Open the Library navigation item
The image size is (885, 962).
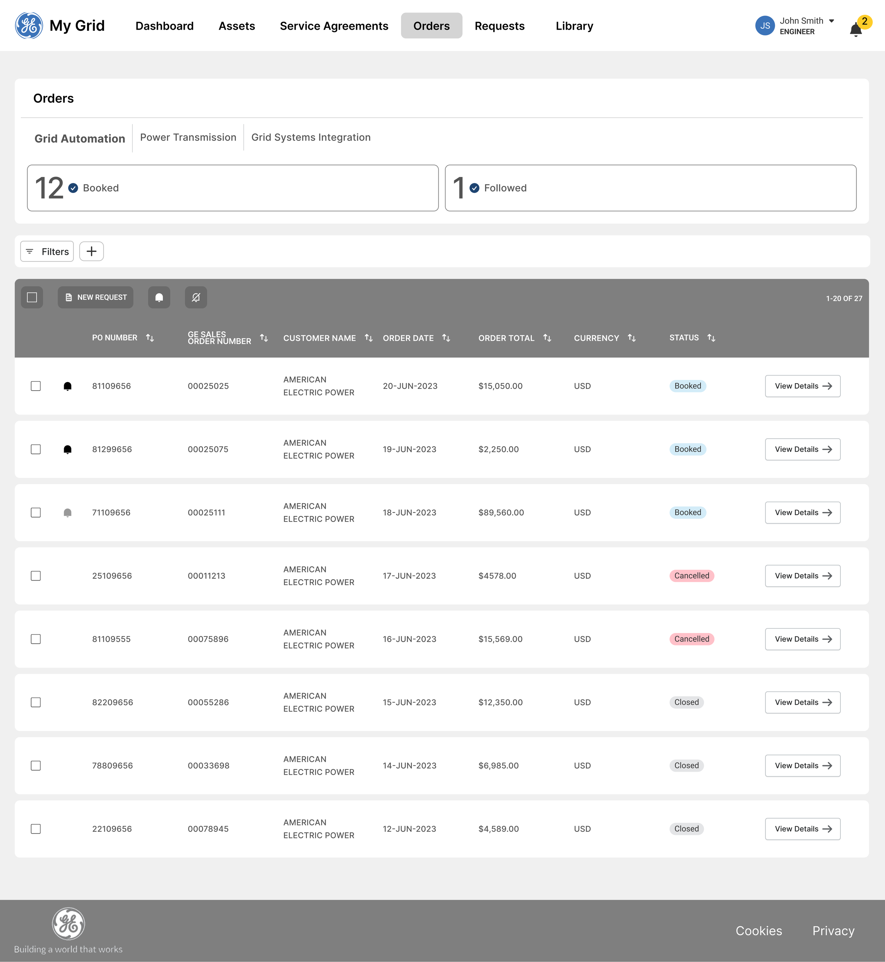[574, 26]
